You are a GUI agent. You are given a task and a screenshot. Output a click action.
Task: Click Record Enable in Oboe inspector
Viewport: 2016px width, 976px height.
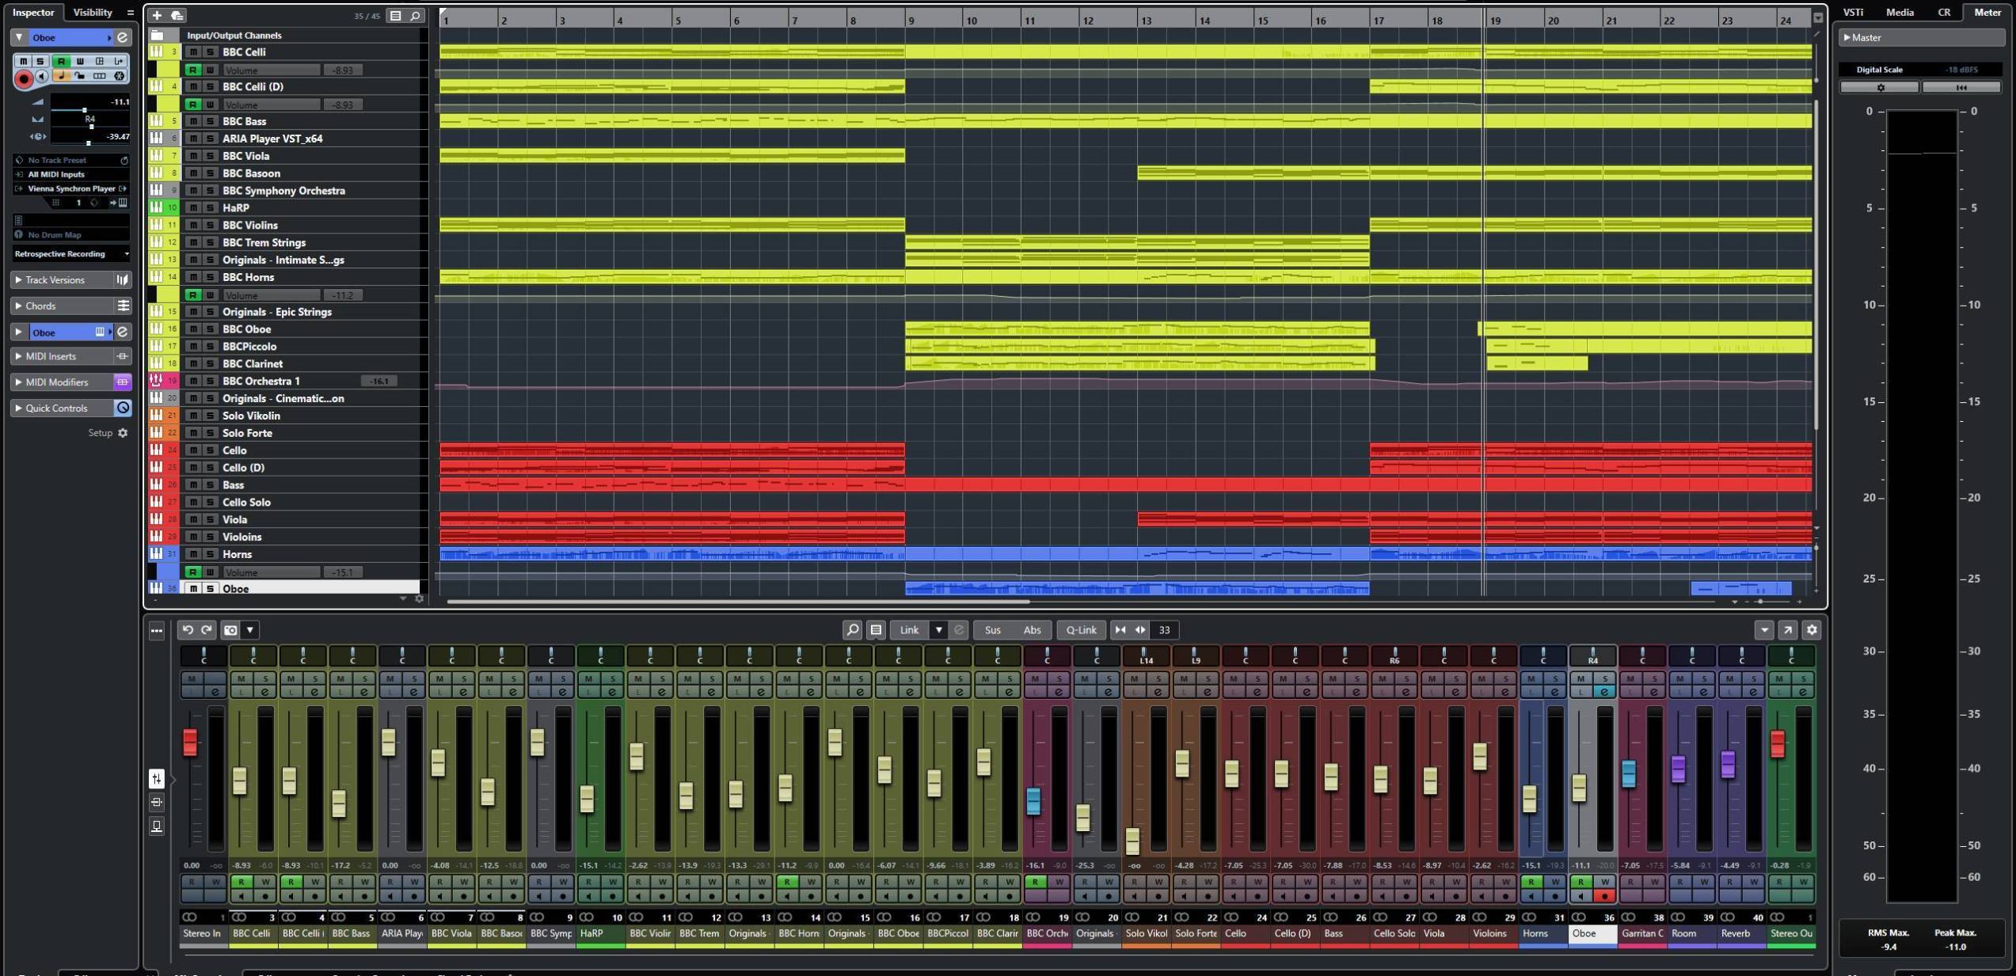[x=23, y=78]
